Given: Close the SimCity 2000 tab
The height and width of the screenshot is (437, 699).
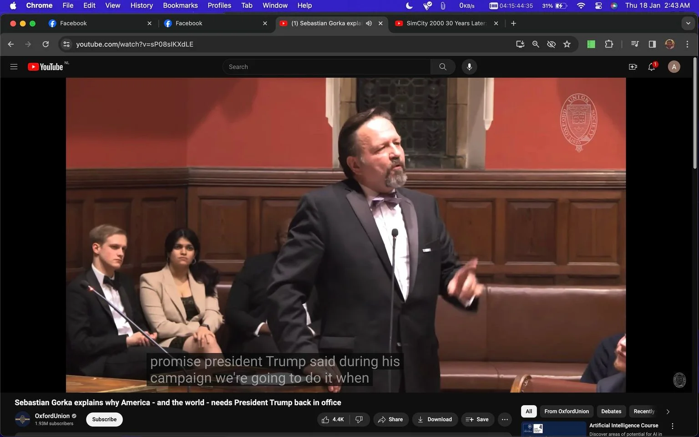Looking at the screenshot, I should pyautogui.click(x=496, y=23).
